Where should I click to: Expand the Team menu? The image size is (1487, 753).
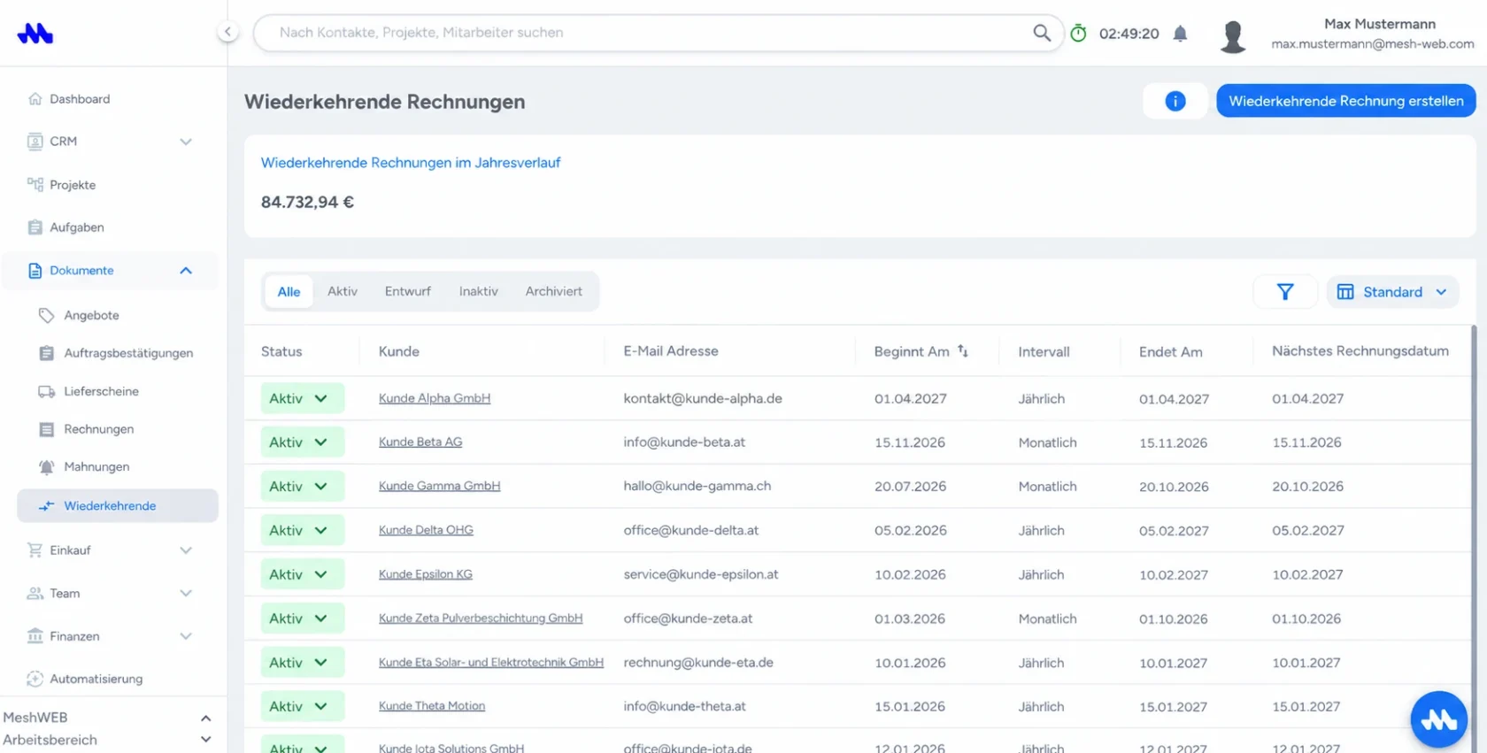(186, 594)
